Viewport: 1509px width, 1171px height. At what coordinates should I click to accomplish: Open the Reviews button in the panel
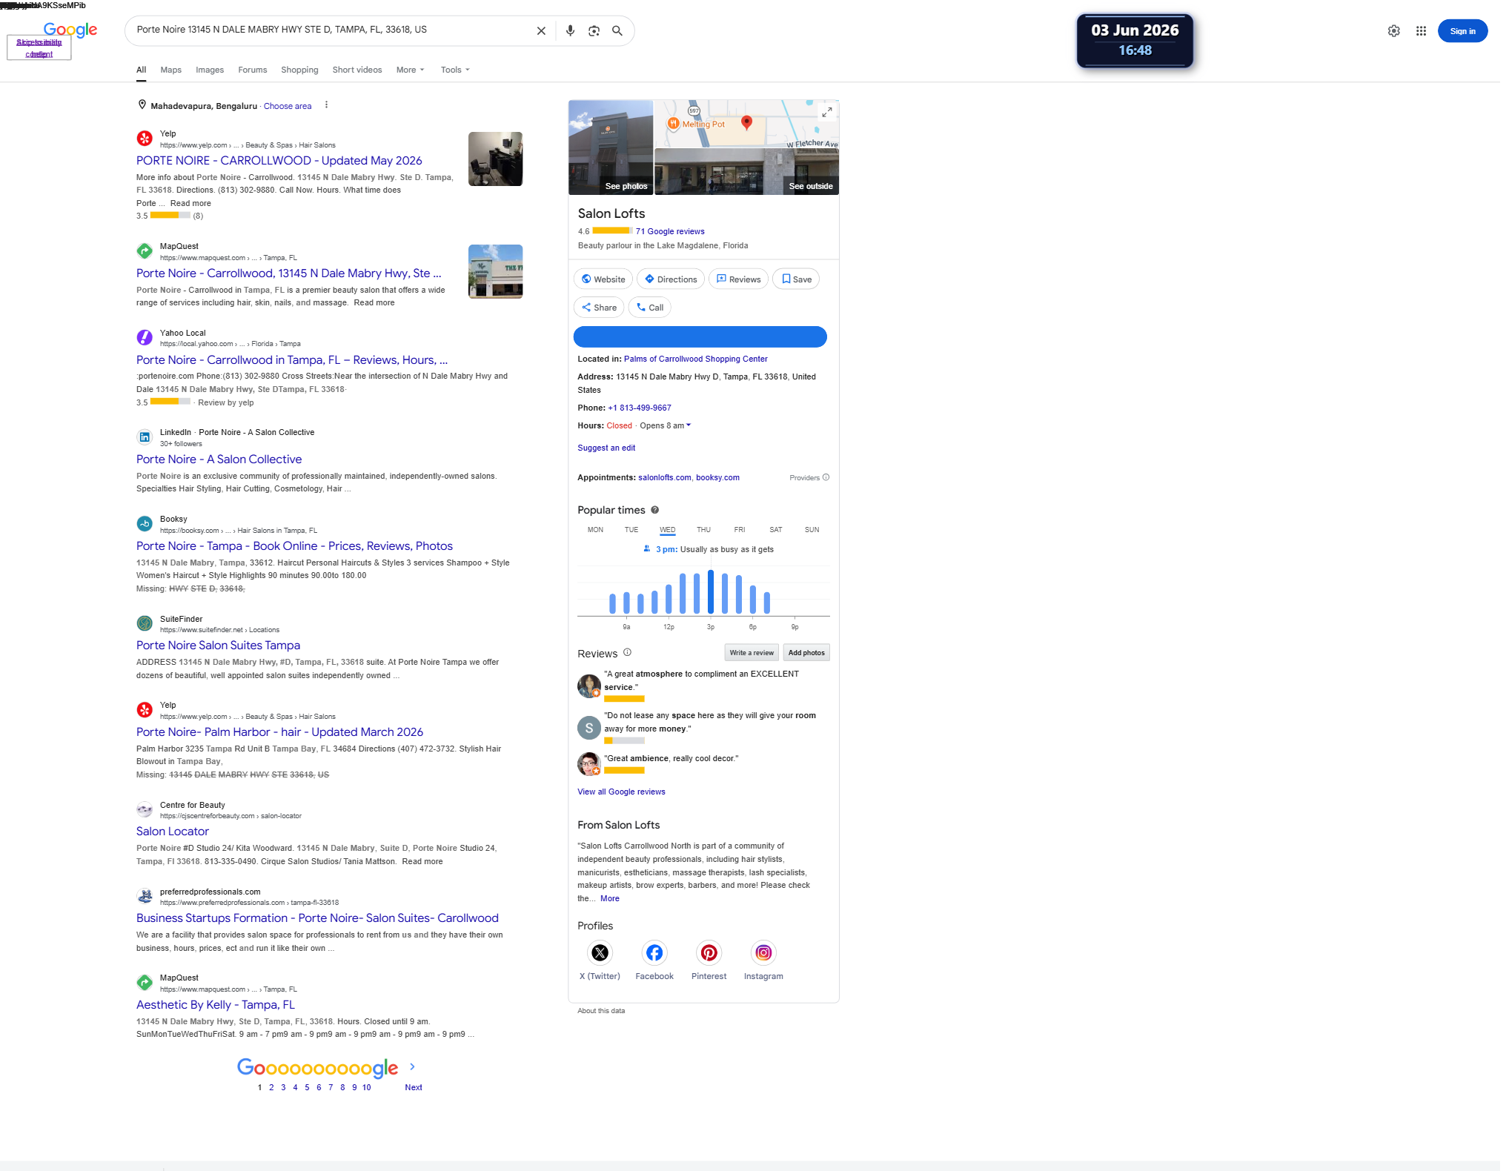pos(738,279)
